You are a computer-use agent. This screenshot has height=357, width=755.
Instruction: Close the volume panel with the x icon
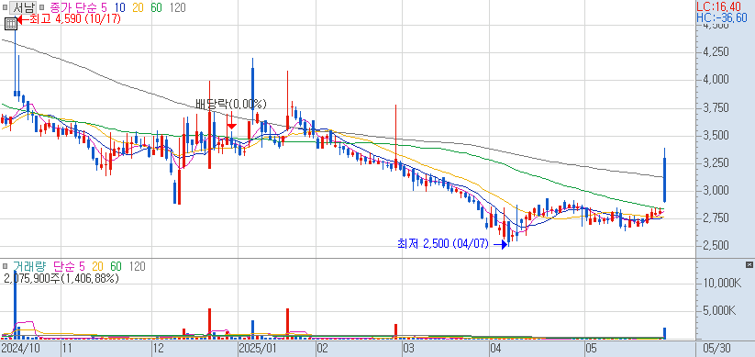click(749, 265)
